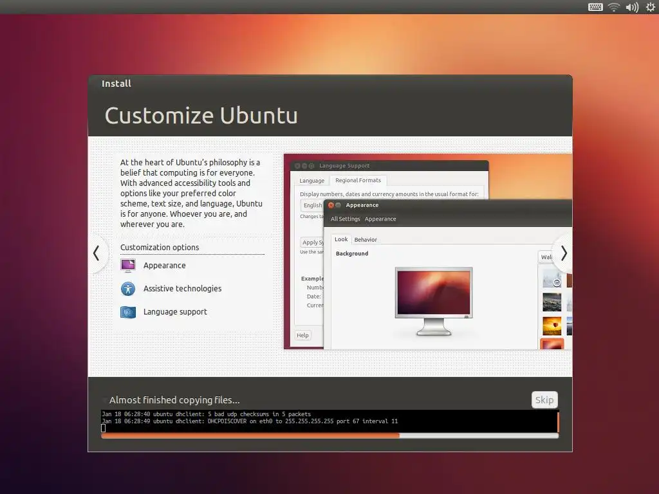Image resolution: width=659 pixels, height=494 pixels.
Task: Click Appearance breadcrumb in settings header
Action: pyautogui.click(x=380, y=219)
